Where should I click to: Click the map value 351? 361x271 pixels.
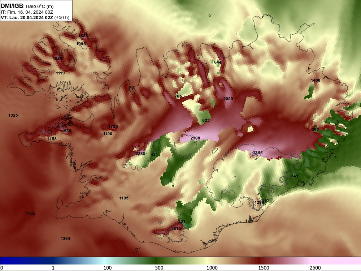(x=182, y=221)
